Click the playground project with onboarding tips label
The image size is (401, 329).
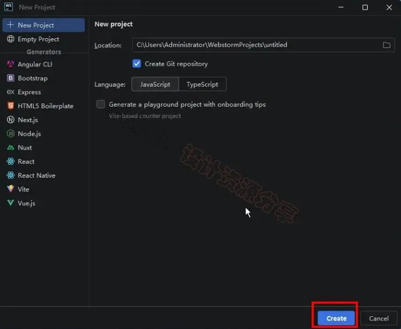187,104
